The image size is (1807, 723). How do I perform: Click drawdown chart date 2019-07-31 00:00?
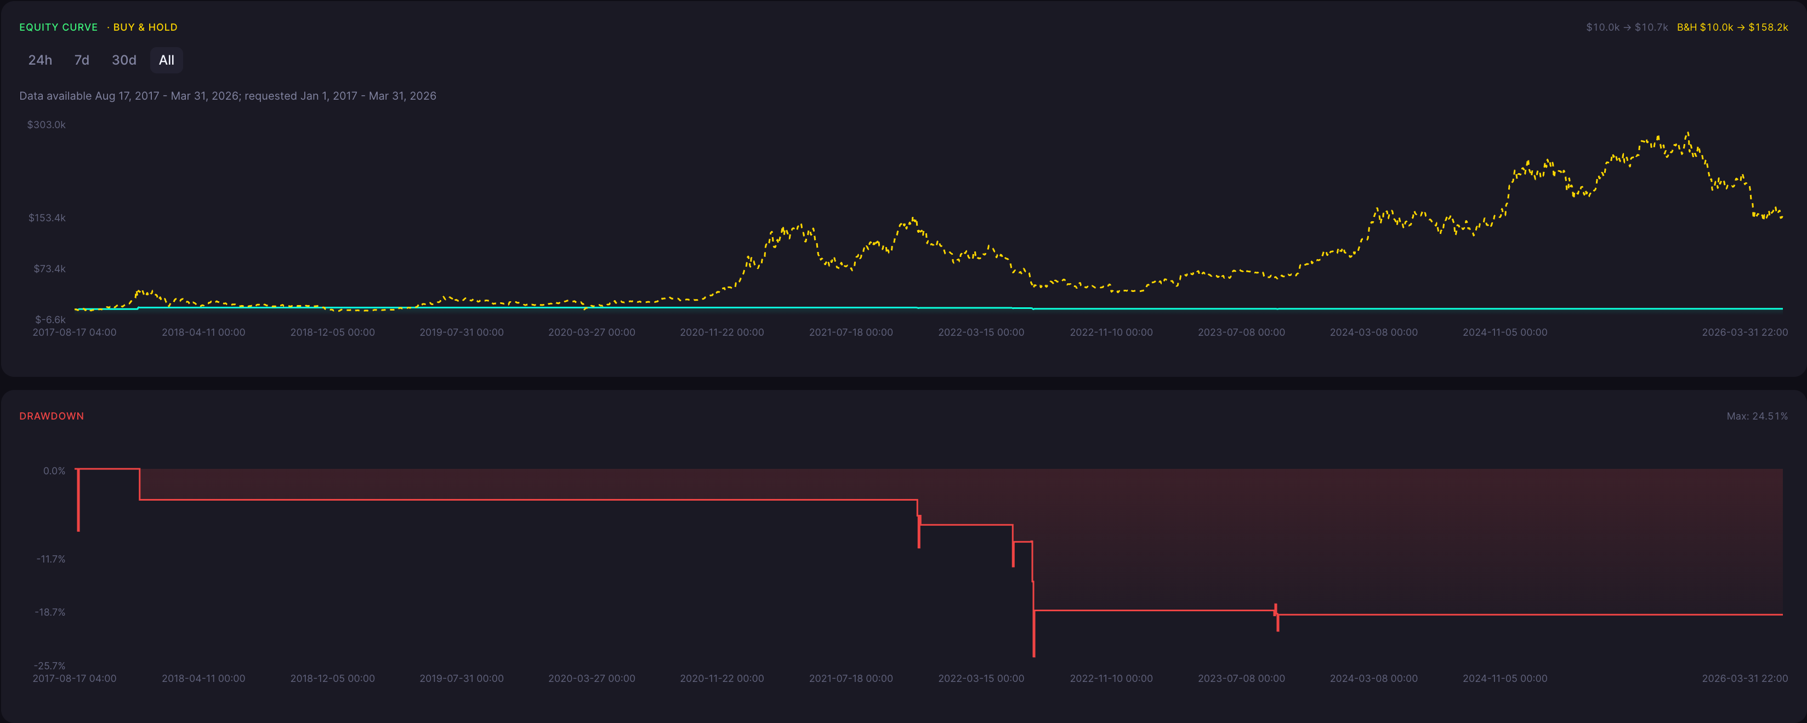(462, 678)
